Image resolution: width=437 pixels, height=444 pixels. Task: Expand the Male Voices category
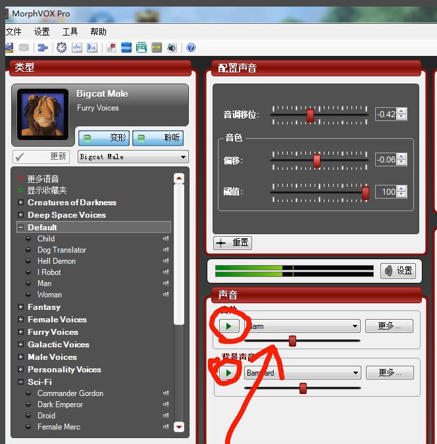[20, 357]
